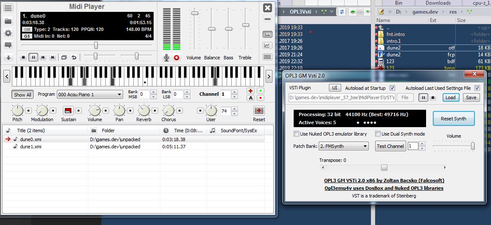
Task: Open the speech bubble comment icon
Action: 8,45
